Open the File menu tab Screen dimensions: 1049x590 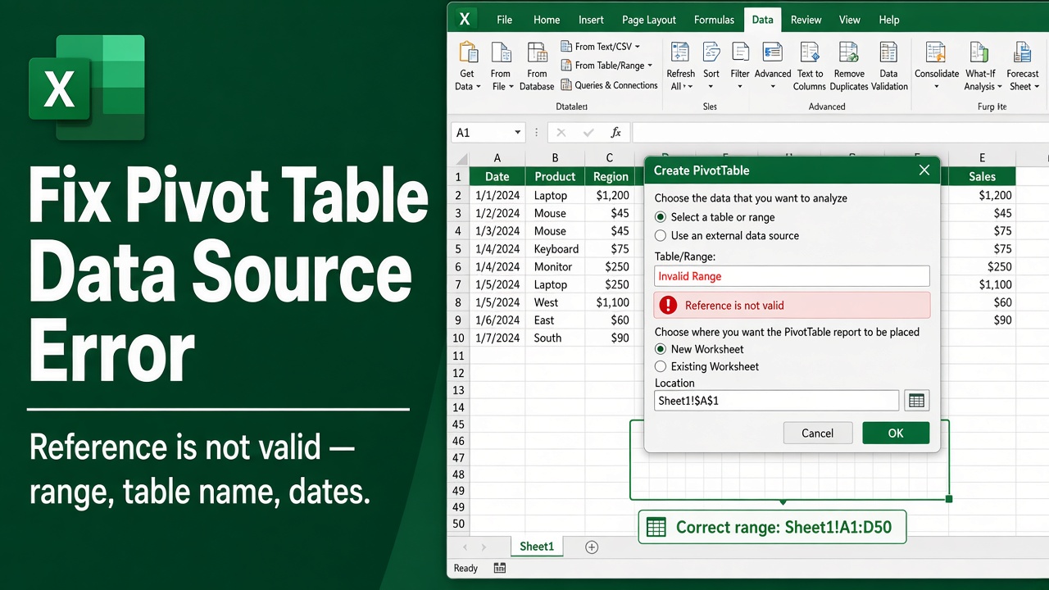(x=504, y=20)
